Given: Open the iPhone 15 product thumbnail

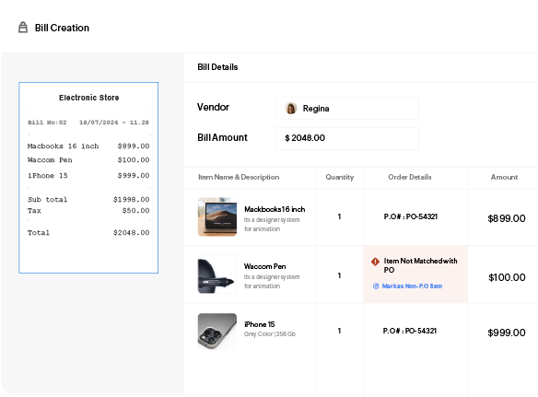Looking at the screenshot, I should (217, 332).
